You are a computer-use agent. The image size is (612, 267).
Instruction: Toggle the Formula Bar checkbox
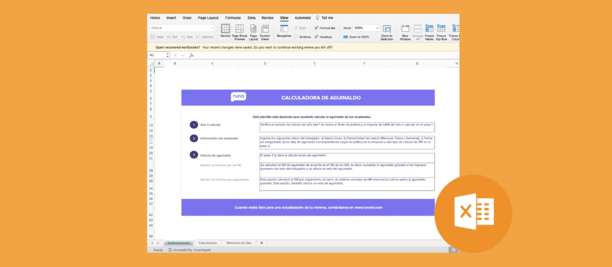pos(317,28)
